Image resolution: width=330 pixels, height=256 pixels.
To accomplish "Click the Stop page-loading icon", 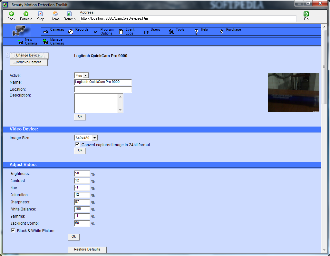I will (x=40, y=14).
